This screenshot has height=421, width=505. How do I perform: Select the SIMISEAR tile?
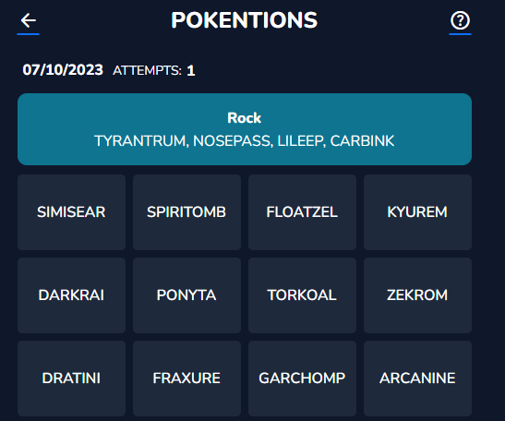(71, 212)
